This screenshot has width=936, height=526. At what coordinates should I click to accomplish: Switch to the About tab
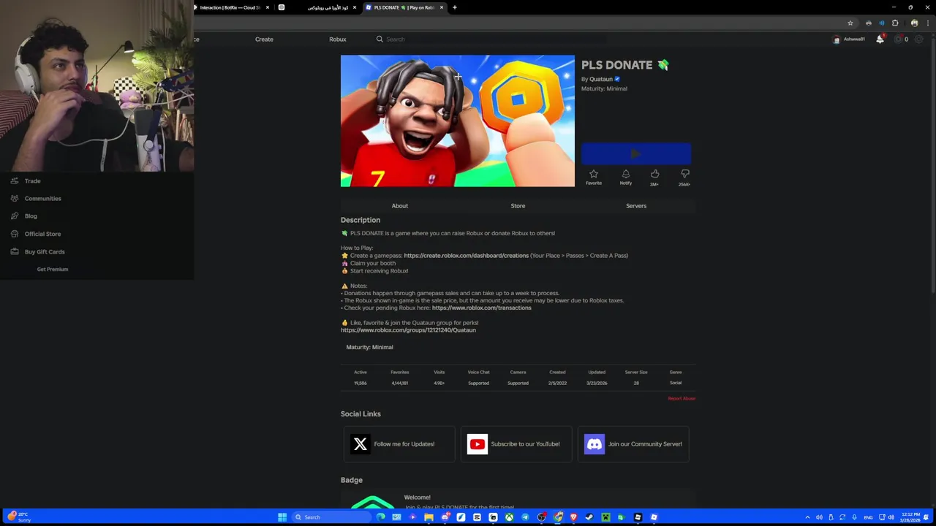(399, 206)
